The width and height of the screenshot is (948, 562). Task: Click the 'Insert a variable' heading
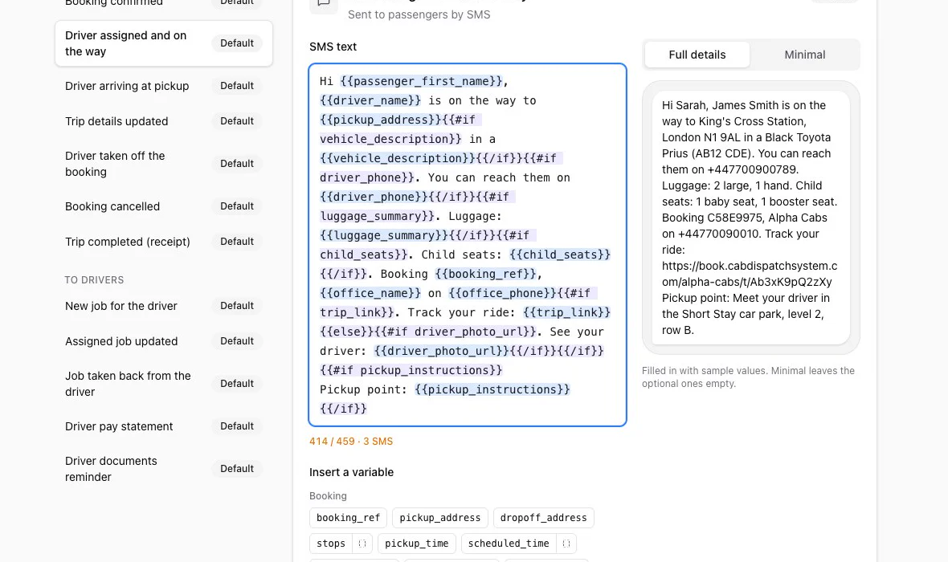coord(351,472)
